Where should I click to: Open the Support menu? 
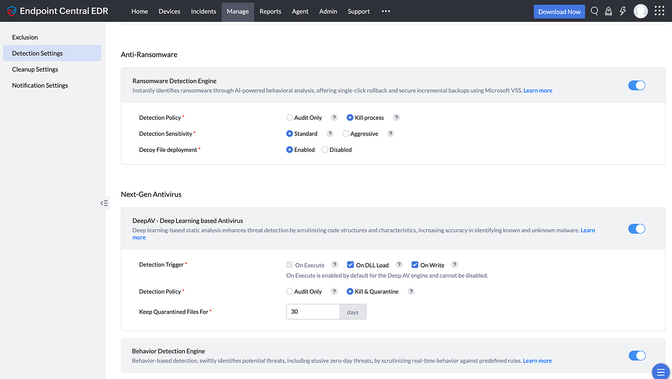coord(359,11)
